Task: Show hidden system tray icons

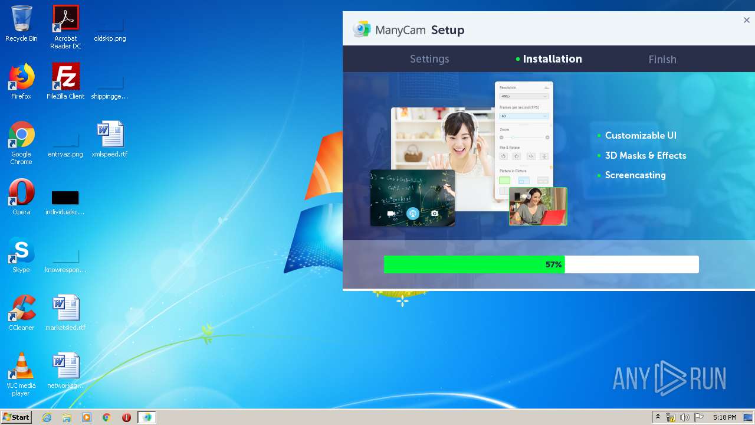Action: 658,417
